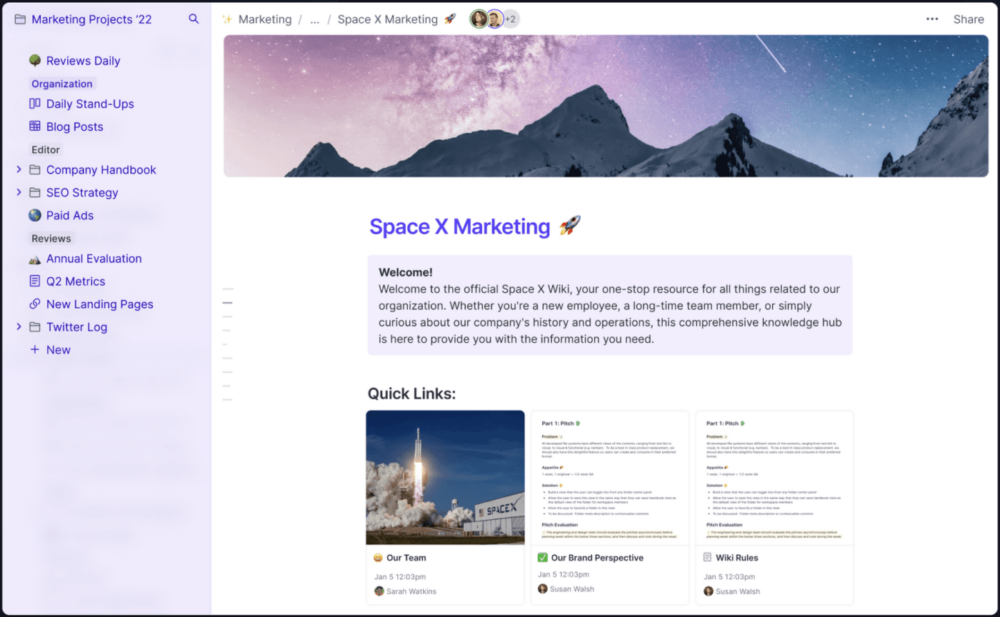Open search in the sidebar header

coord(194,19)
